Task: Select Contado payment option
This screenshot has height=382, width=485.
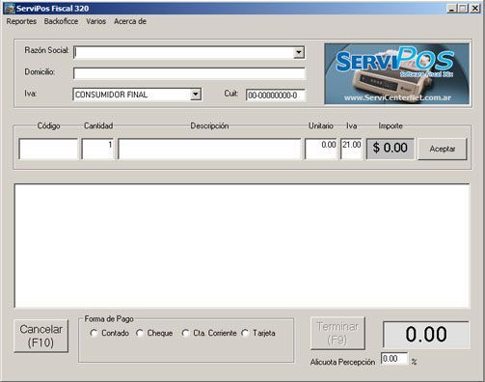Action: 110,333
